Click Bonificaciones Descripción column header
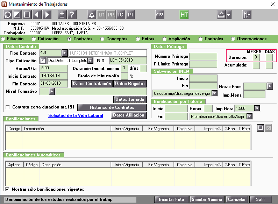 pos(66,129)
